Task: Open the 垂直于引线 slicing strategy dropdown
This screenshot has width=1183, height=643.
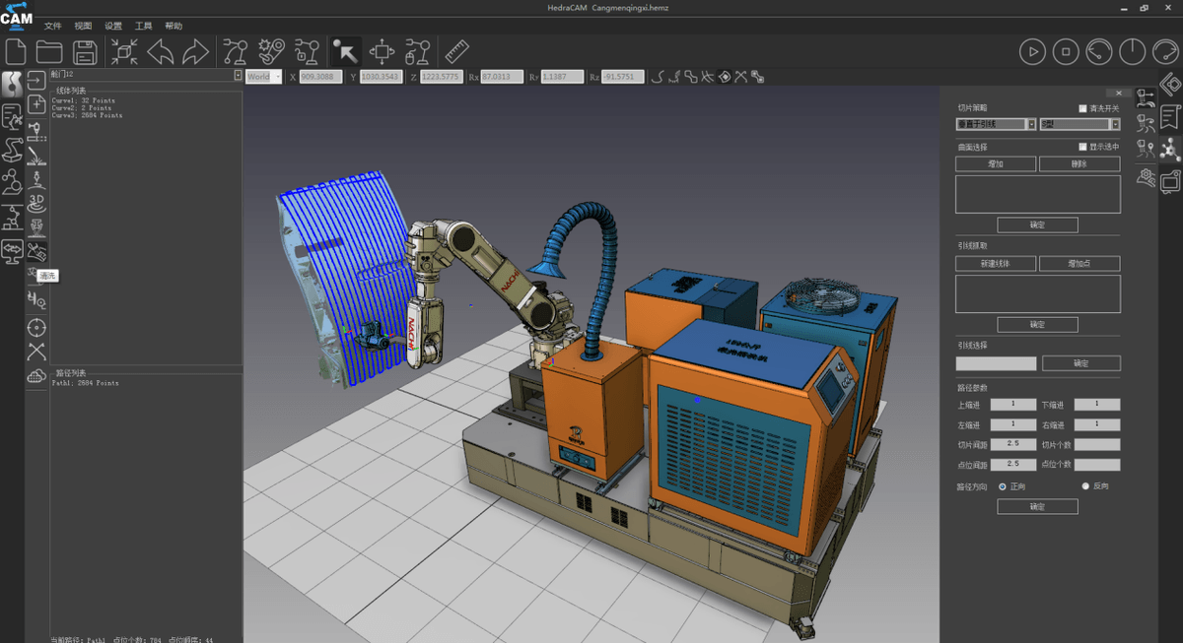Action: pos(996,124)
